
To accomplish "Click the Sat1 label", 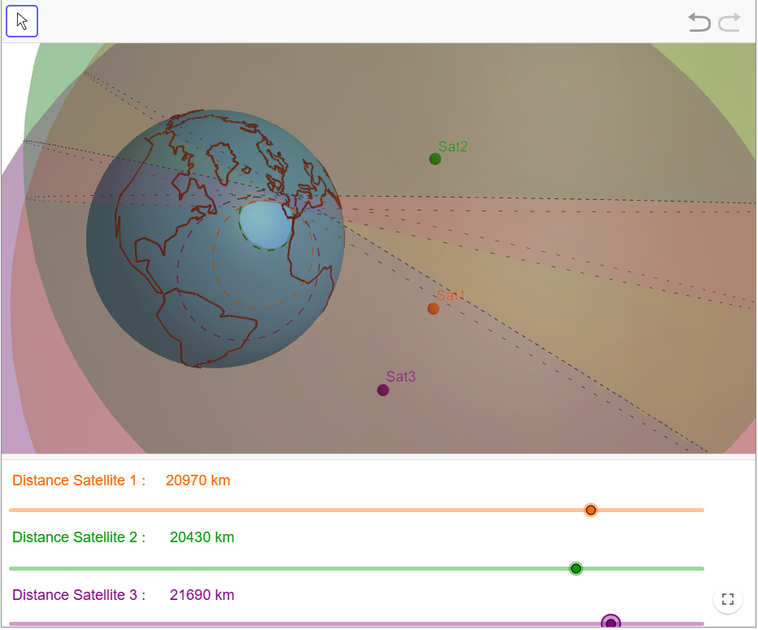I will click(451, 295).
